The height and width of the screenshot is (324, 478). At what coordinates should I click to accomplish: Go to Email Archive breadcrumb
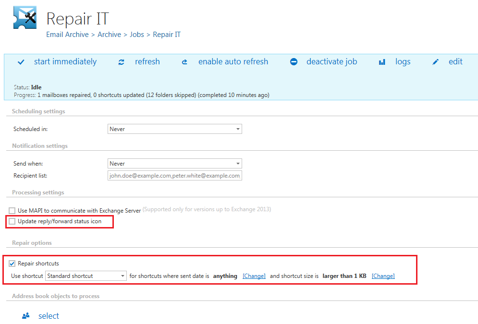coord(67,35)
